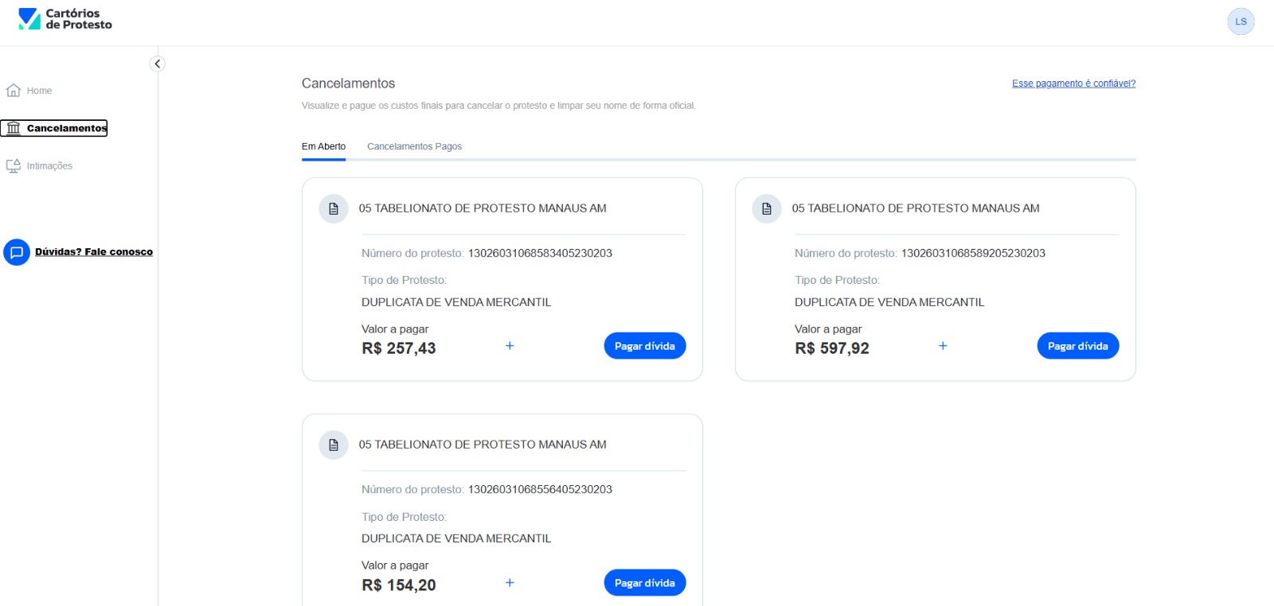
Task: Open the LS user avatar menu
Action: pos(1241,21)
